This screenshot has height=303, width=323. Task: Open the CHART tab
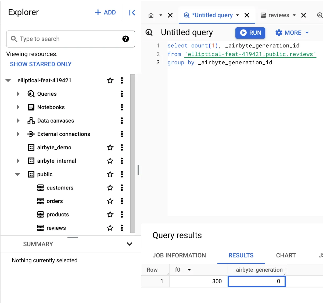(x=286, y=256)
